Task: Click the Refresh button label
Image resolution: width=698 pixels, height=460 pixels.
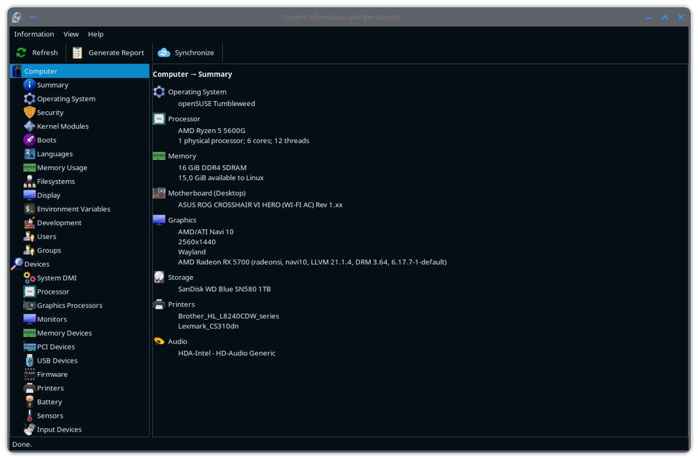Action: point(45,52)
